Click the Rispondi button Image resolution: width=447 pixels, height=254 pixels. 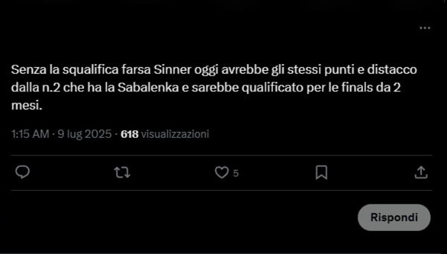point(394,218)
